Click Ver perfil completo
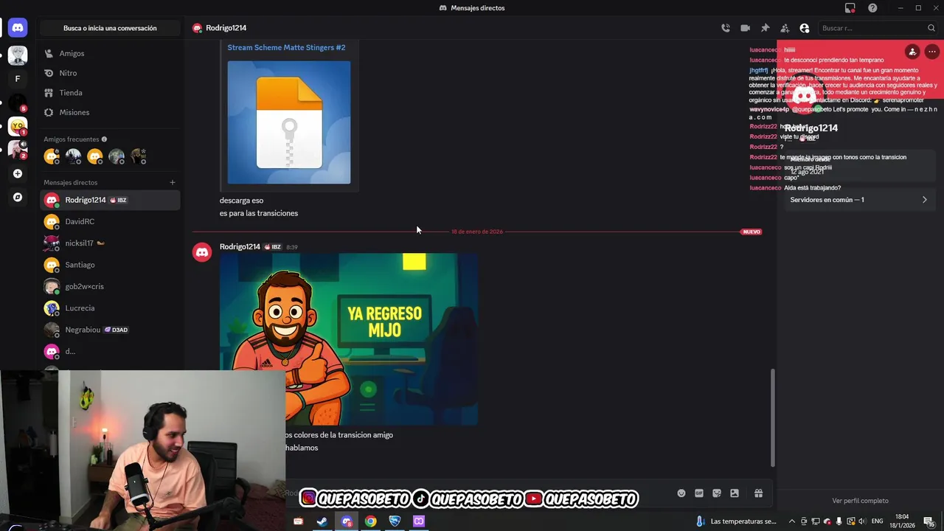The image size is (944, 531). 860,501
